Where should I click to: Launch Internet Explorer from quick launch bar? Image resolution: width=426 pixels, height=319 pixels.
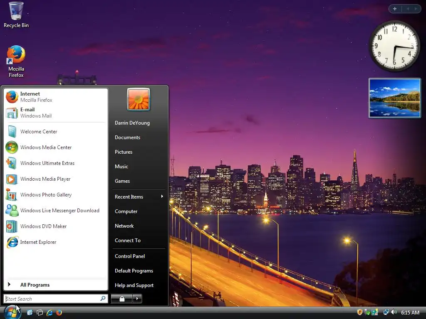pyautogui.click(x=50, y=312)
